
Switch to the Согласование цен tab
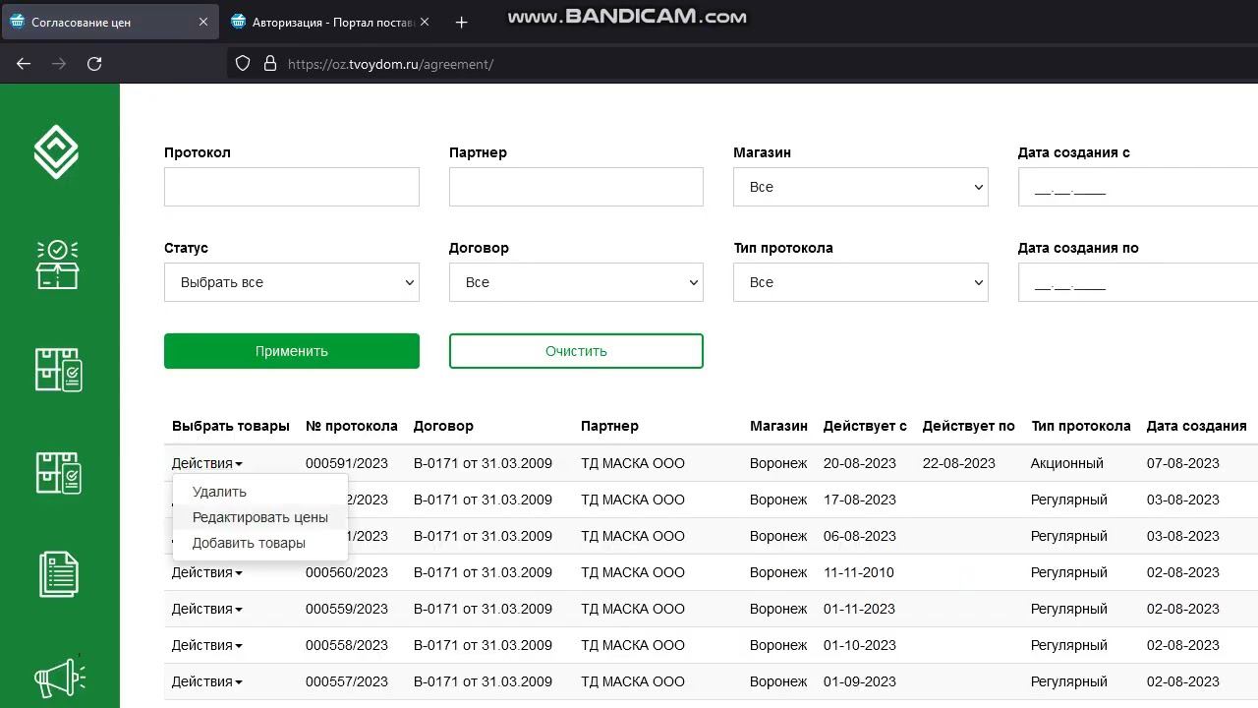point(109,22)
